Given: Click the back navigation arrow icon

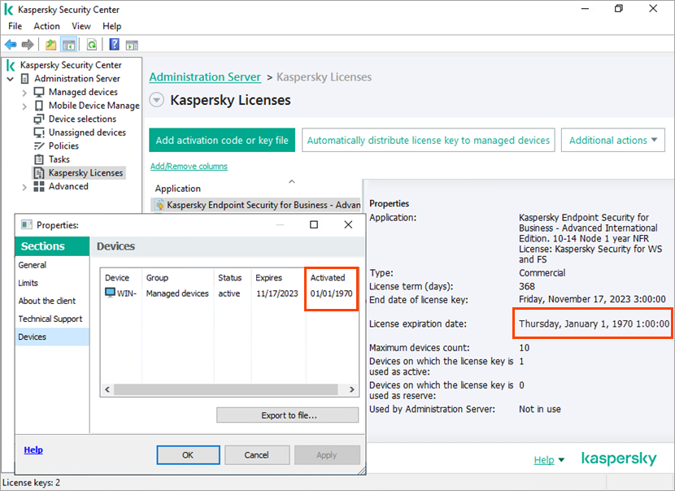Looking at the screenshot, I should click(x=10, y=44).
